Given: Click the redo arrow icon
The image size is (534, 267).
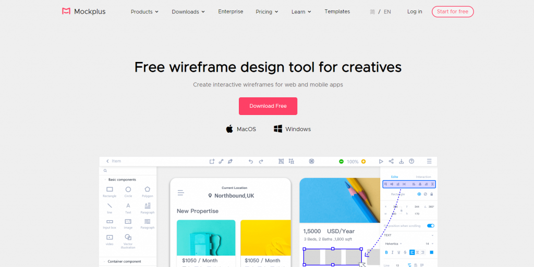Looking at the screenshot, I should coord(261,161).
